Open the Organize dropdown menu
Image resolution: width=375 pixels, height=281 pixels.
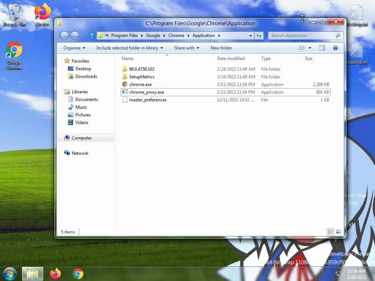pos(74,48)
